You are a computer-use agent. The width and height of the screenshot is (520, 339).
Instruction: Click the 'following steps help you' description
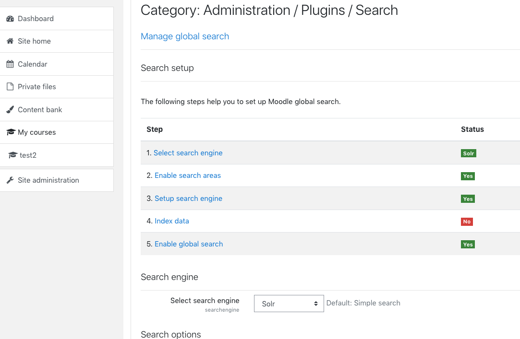[241, 102]
